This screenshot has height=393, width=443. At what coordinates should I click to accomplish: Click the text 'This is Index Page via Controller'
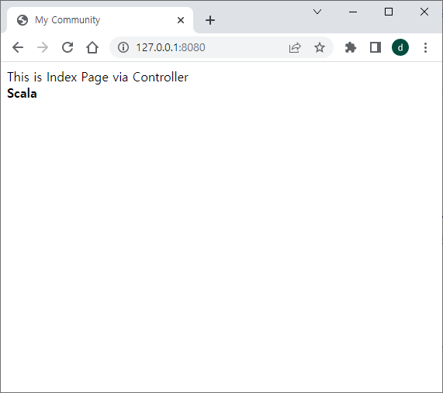coord(98,77)
